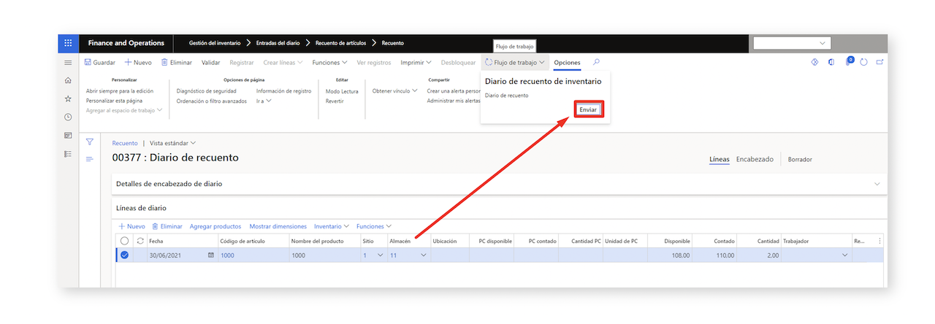Click Agregar productos in lines toolbar
The height and width of the screenshot is (324, 935).
215,226
